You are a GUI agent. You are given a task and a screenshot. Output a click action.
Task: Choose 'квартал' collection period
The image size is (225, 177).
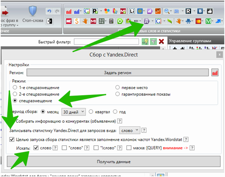tap(91, 112)
